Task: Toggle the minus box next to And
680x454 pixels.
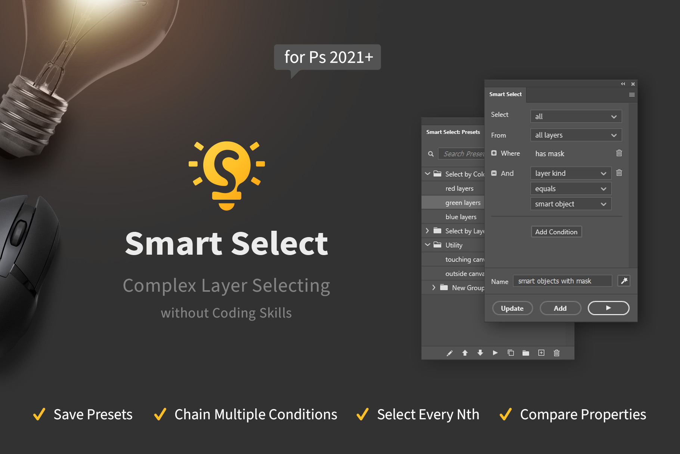Action: coord(494,173)
